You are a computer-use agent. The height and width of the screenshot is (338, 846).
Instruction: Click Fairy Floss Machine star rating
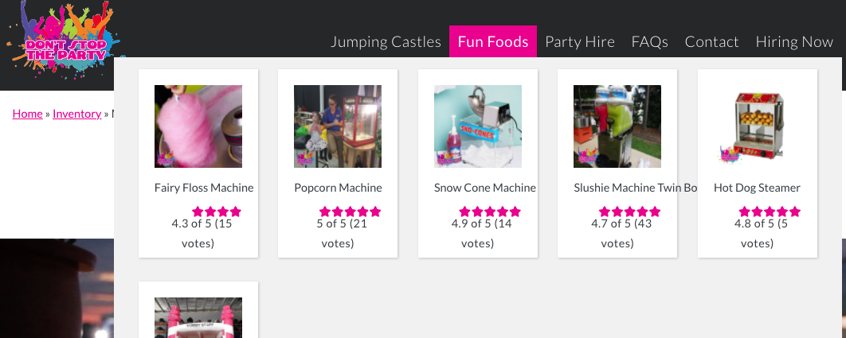[x=217, y=212]
